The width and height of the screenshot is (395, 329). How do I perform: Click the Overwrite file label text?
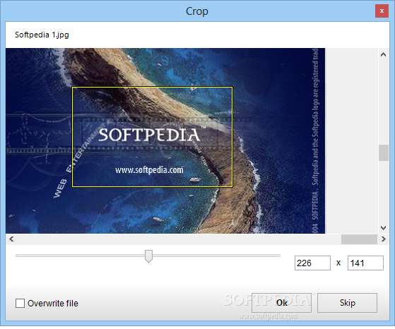53,304
